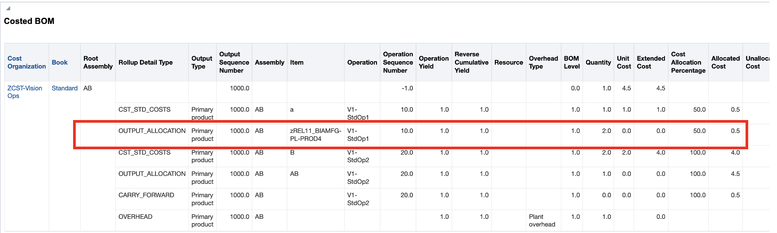Image resolution: width=777 pixels, height=233 pixels.
Task: Select the Rollup Detail Type column header
Action: (145, 62)
